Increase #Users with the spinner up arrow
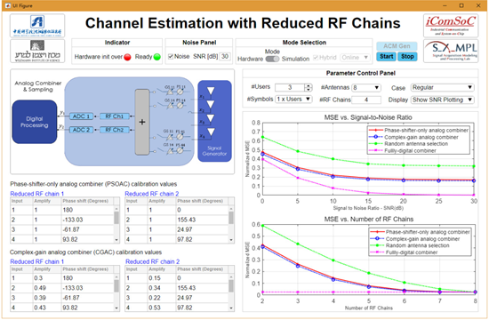Screen dimensions: 489x320 coord(309,85)
